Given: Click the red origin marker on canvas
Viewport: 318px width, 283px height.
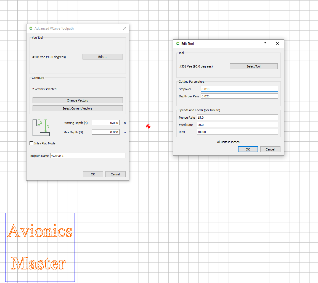Looking at the screenshot, I should (x=148, y=126).
